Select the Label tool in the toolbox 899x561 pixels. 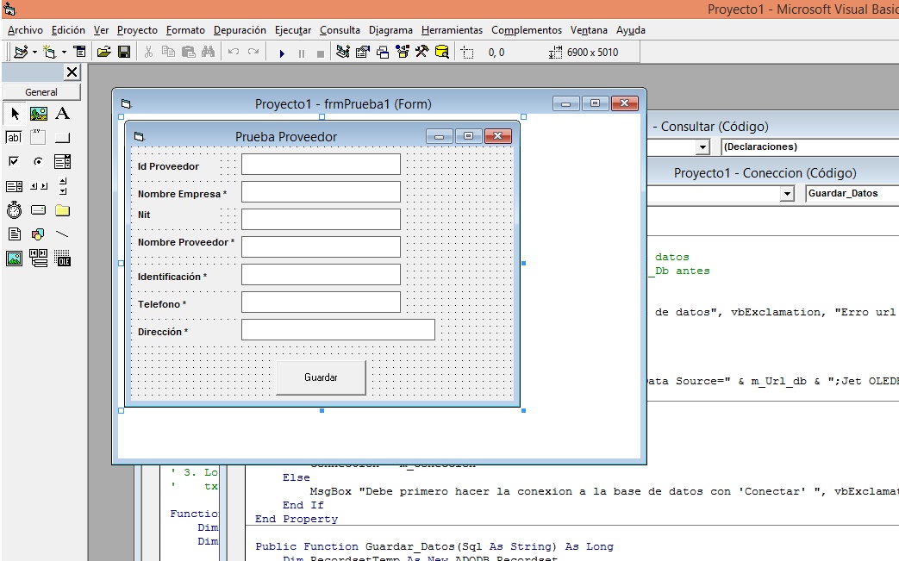pos(63,114)
